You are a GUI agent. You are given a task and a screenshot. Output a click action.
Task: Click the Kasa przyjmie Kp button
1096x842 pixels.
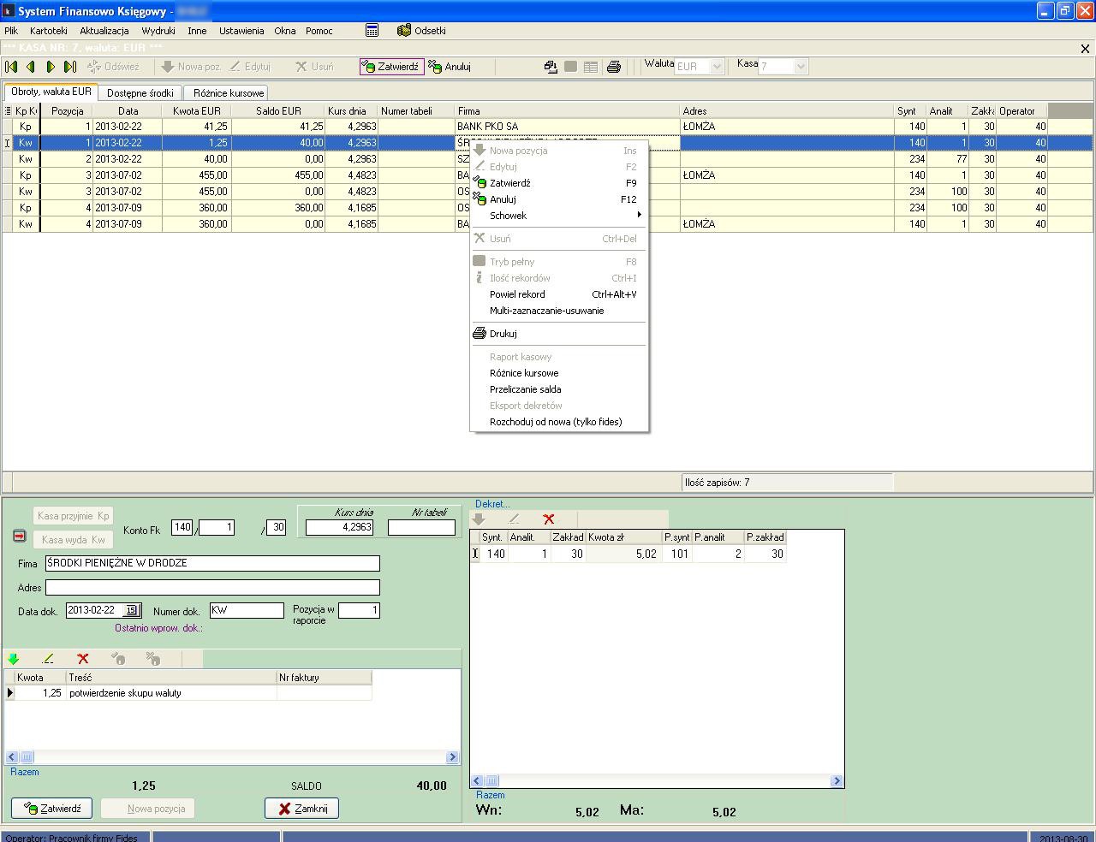[73, 516]
